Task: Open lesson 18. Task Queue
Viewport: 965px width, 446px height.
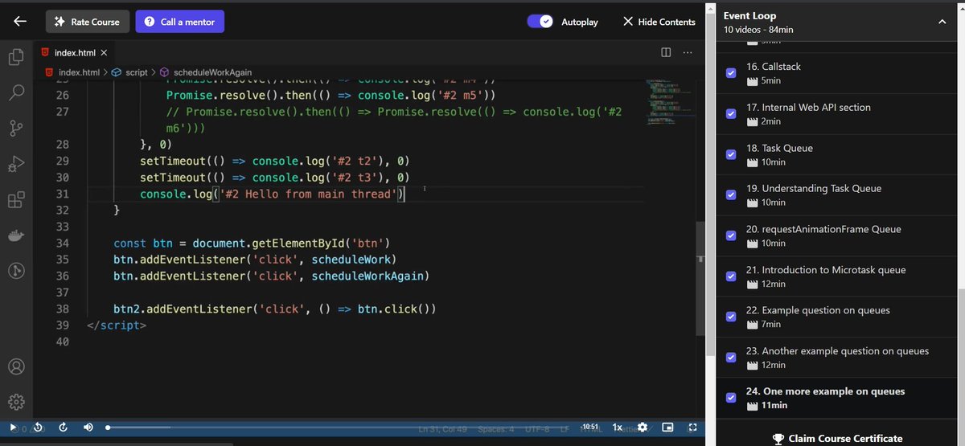Action: 779,148
